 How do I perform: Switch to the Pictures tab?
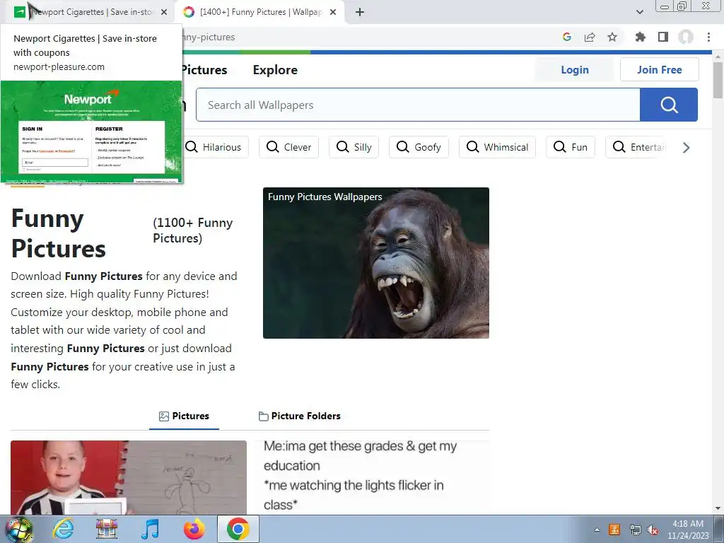[184, 416]
